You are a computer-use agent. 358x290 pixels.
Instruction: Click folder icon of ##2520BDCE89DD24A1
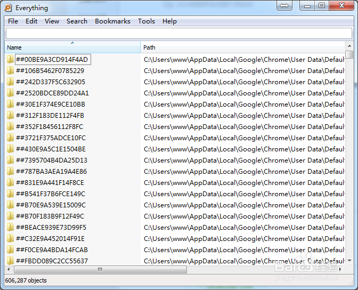coord(10,93)
